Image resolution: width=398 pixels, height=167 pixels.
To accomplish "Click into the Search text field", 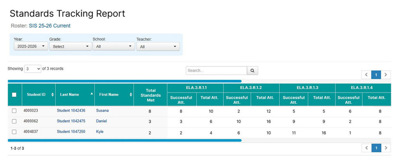I will (216, 71).
